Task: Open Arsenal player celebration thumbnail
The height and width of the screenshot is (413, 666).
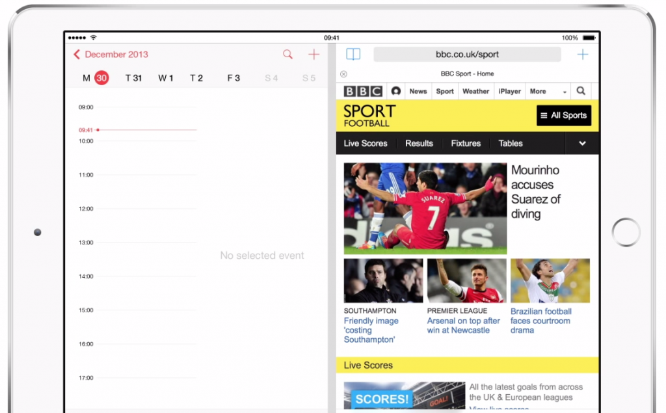Action: pyautogui.click(x=466, y=280)
